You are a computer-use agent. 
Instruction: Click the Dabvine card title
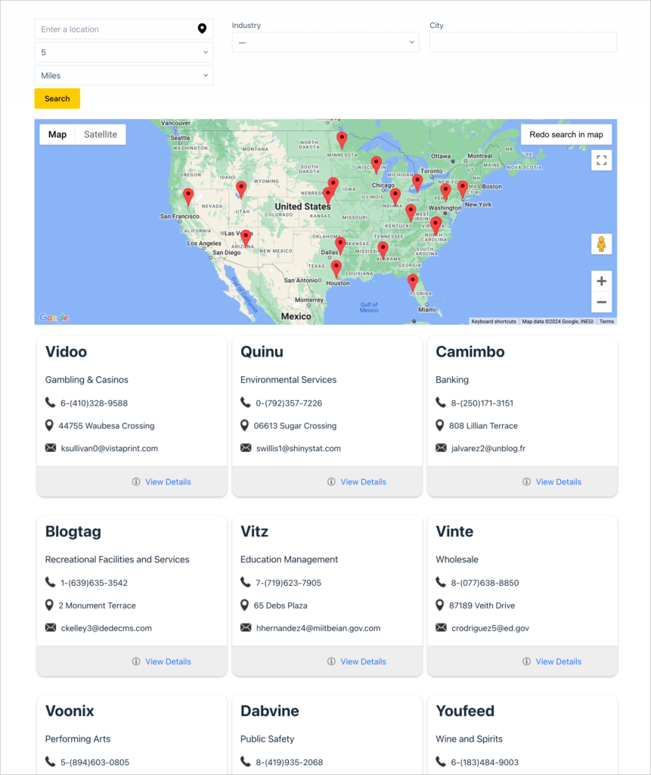270,711
